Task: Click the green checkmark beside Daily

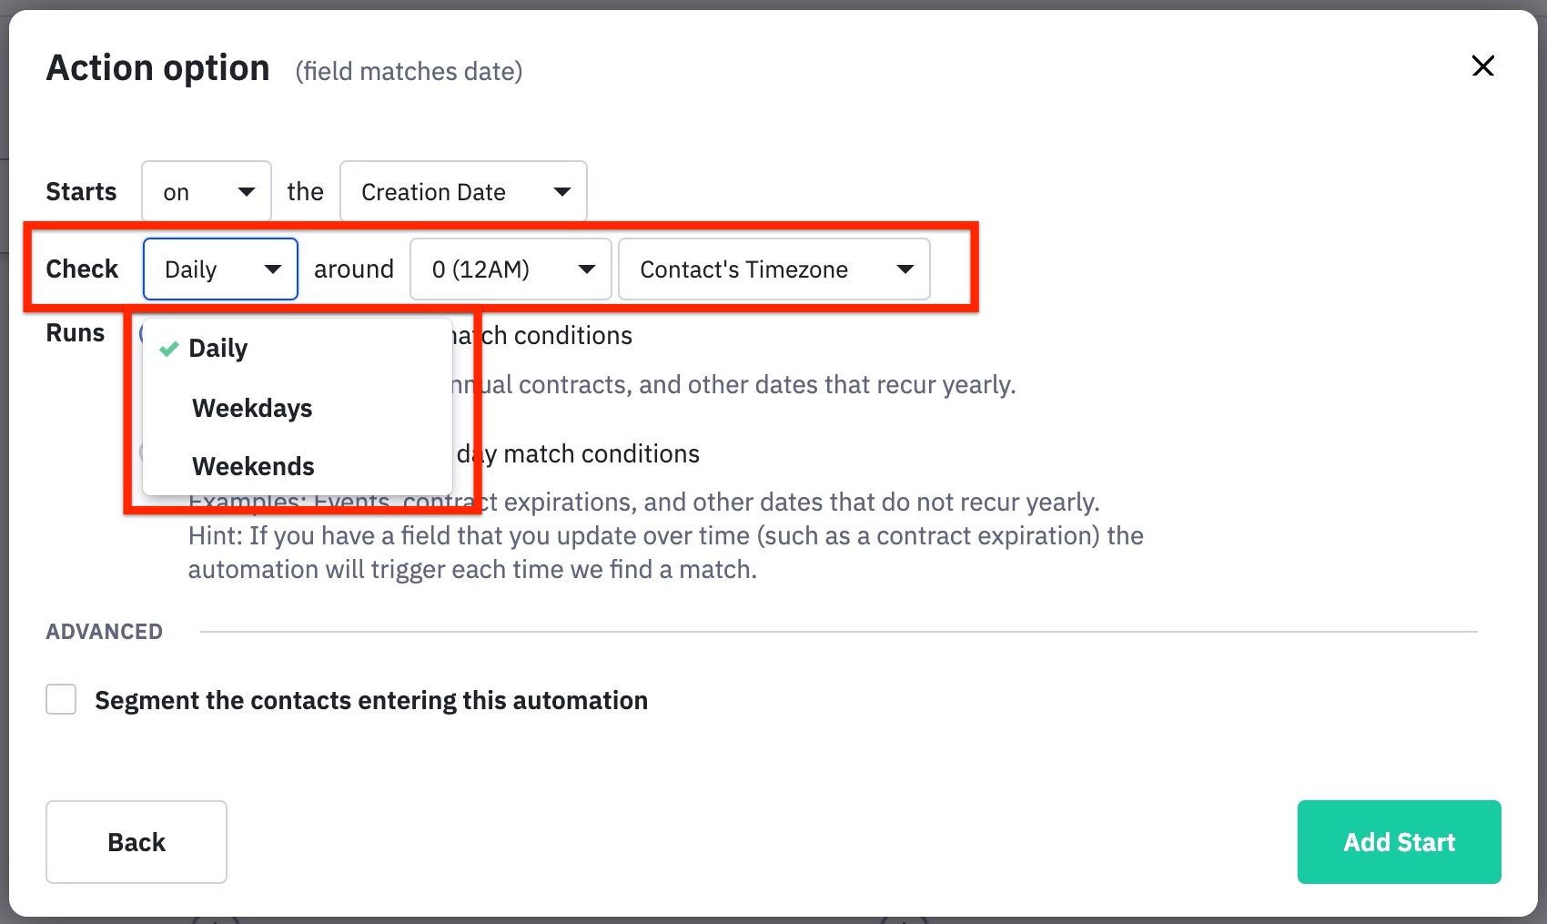Action: point(168,349)
